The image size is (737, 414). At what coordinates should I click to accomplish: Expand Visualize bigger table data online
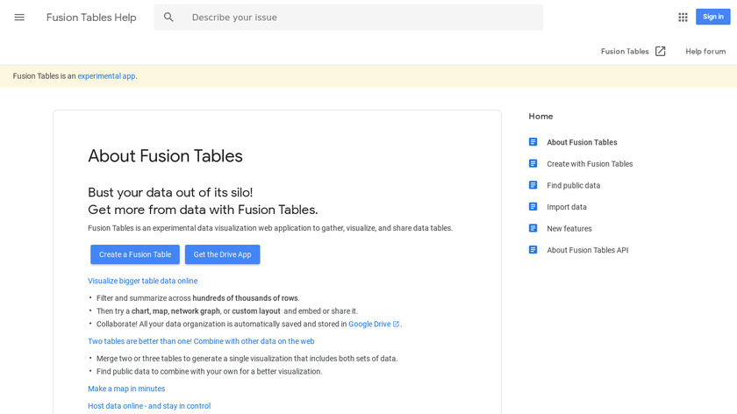(x=142, y=281)
